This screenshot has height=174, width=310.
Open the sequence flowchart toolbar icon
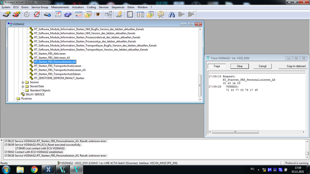[x=141, y=15]
